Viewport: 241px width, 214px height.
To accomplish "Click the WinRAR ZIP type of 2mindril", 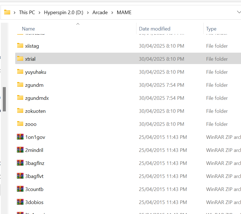I will pos(224,150).
